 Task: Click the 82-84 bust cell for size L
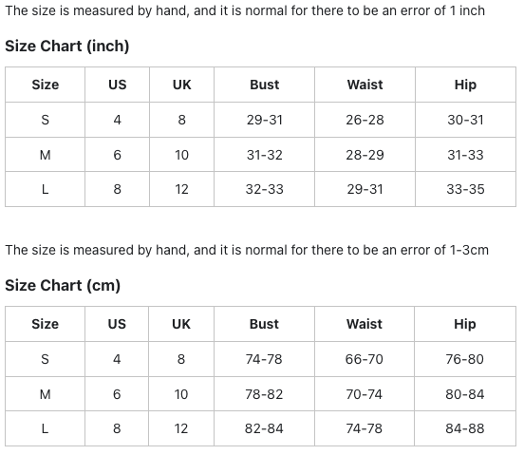click(264, 428)
